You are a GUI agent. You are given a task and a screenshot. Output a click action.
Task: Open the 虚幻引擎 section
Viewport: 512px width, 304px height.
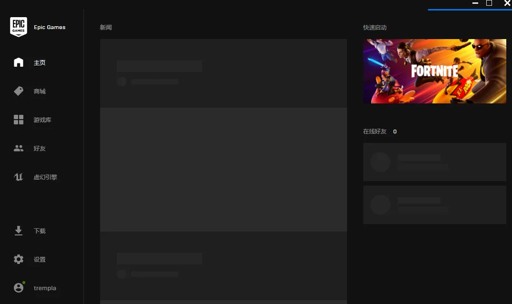[x=45, y=177]
